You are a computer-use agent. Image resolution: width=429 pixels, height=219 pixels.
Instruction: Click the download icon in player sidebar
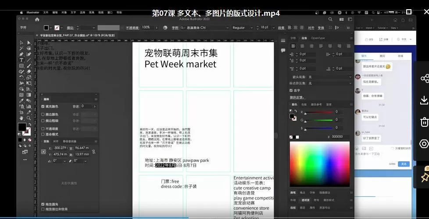(x=424, y=100)
